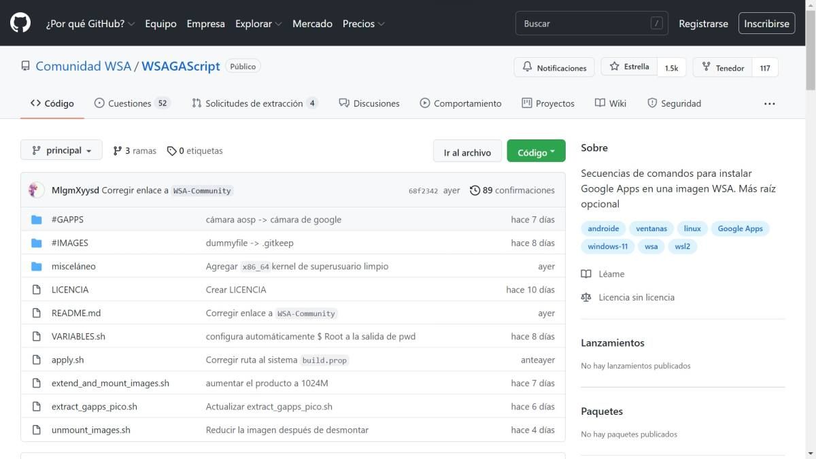Click the star icon in Estrella button

[615, 67]
